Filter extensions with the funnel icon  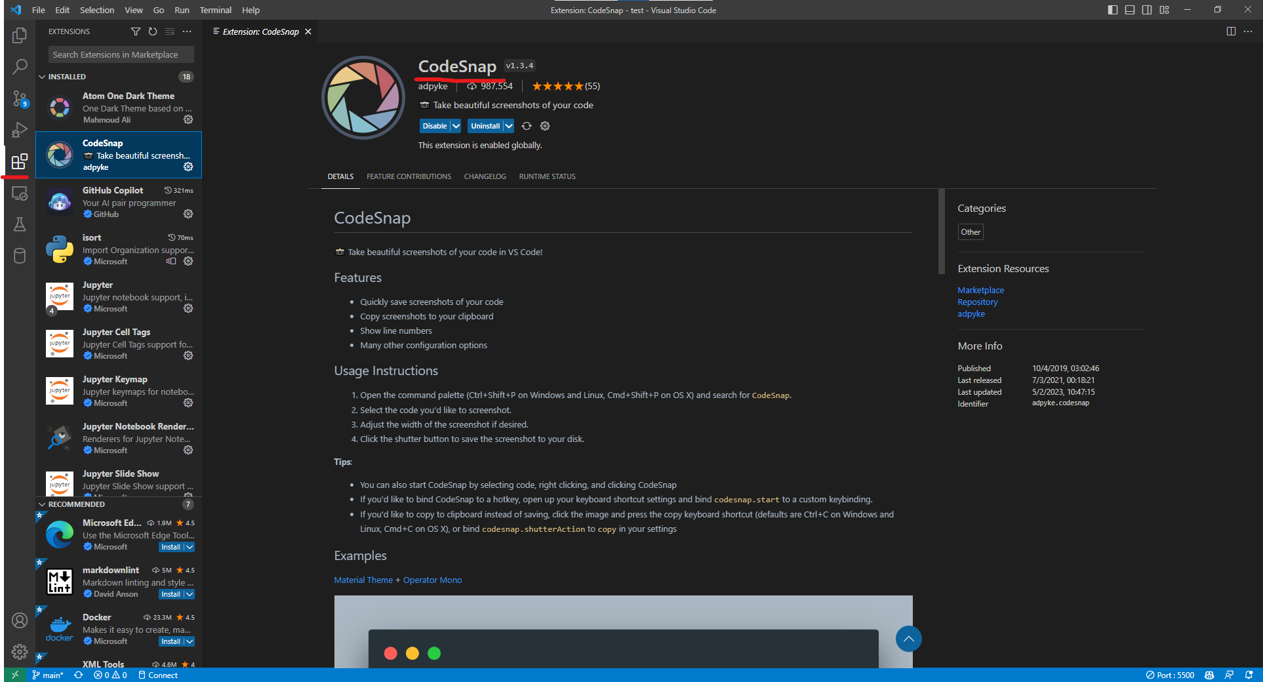[x=136, y=31]
